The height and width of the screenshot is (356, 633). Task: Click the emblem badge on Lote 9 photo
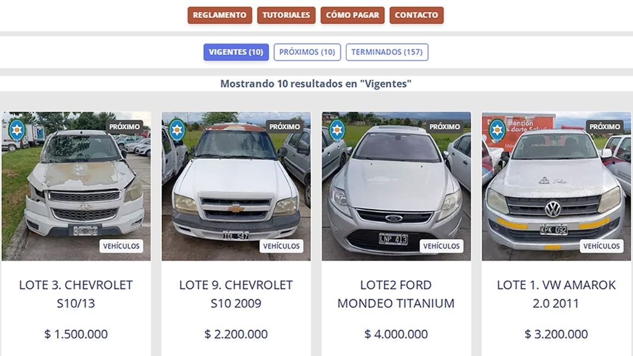(x=177, y=130)
